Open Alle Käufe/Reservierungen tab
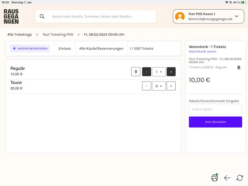 (101, 49)
